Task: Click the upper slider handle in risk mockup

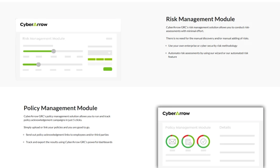Action: click(54, 51)
